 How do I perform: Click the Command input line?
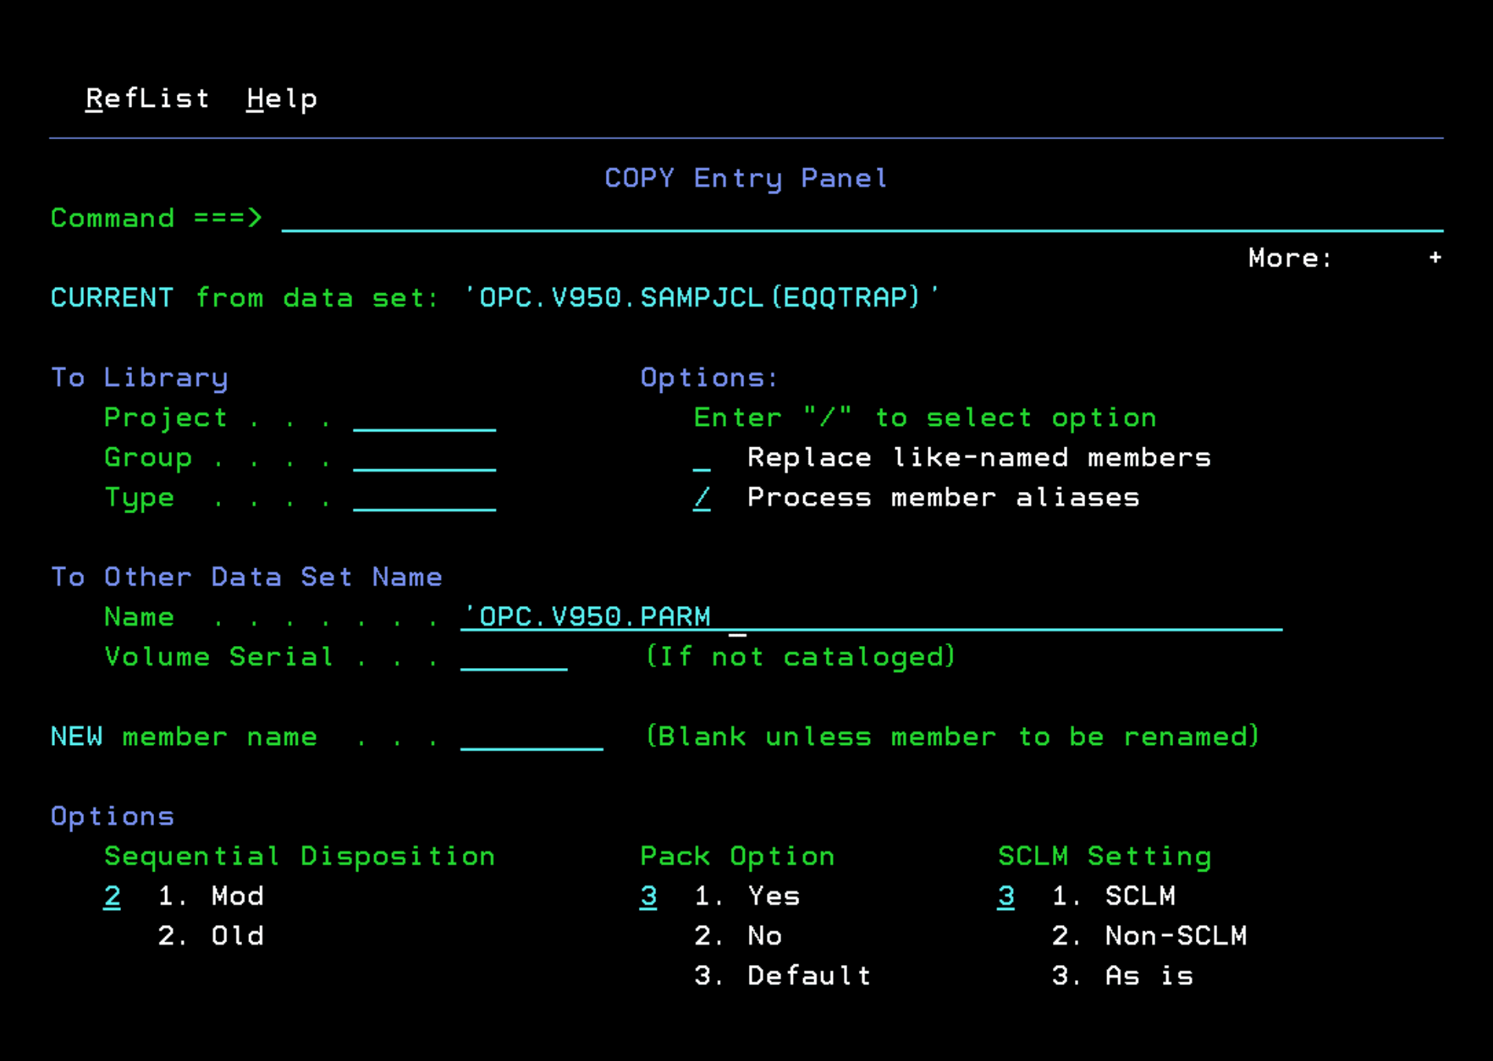(860, 218)
